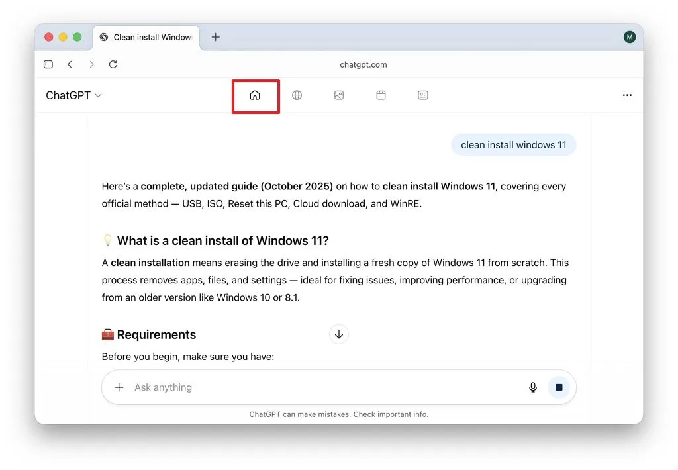
Task: Reload the page
Action: [113, 64]
